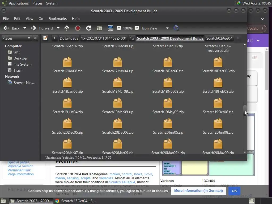Screen dimensions: 272x204
Task: Show earlier path bar entries with left arrow
Action: point(55,38)
